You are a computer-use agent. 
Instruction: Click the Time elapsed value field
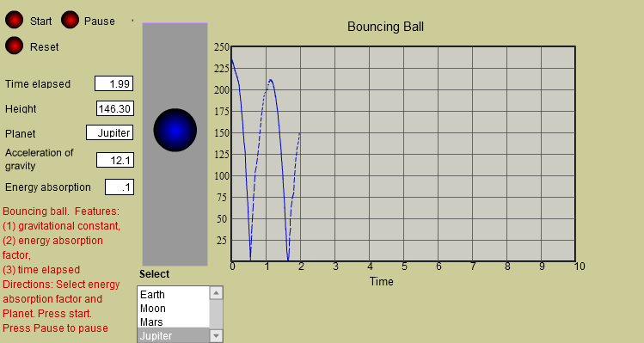[x=113, y=83]
